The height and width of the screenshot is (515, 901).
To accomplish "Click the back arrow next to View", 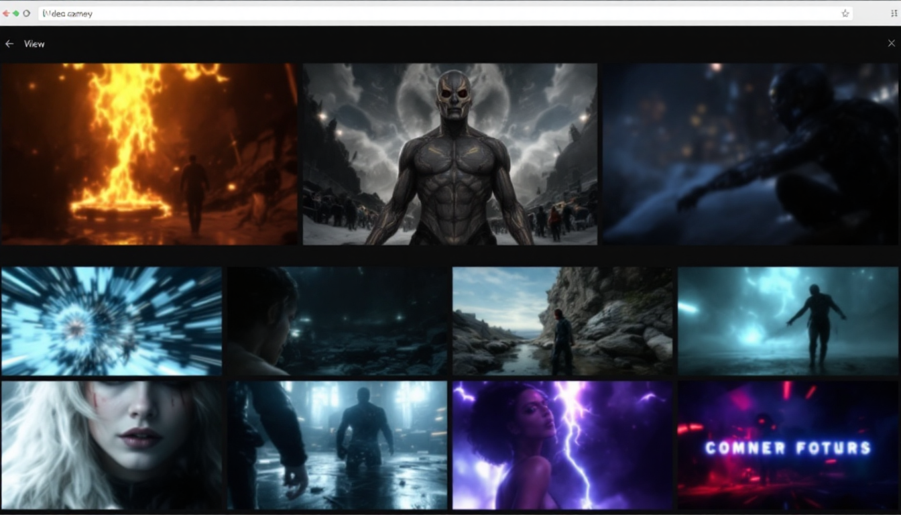I will click(9, 44).
